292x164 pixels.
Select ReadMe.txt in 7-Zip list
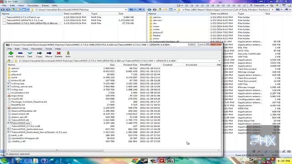click(18, 105)
